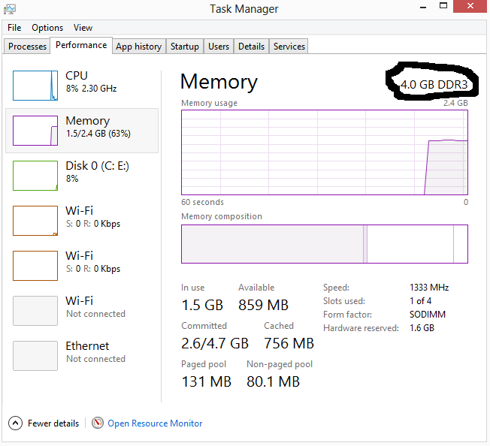Click the 4.0 GB DDR3 label
490x446 pixels.
434,85
